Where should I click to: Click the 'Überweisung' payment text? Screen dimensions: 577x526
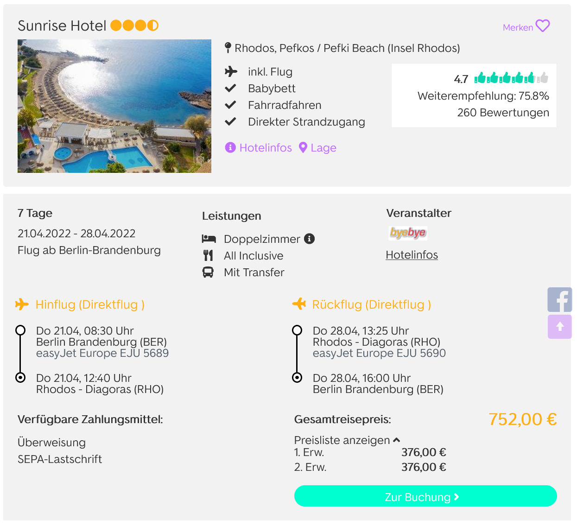[x=51, y=442]
